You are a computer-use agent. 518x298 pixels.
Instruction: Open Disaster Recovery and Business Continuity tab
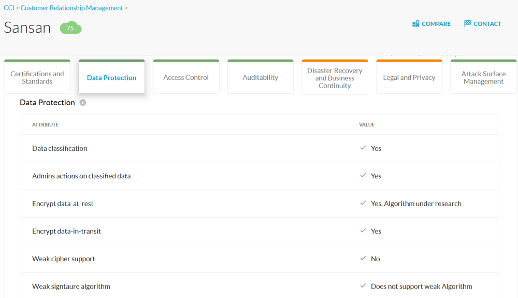(x=335, y=78)
